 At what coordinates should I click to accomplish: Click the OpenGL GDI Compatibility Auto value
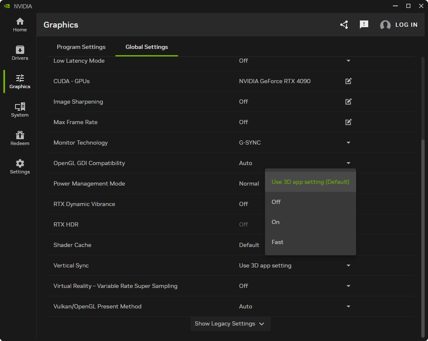coord(245,163)
